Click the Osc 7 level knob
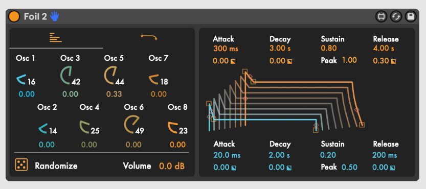This screenshot has height=189, width=426. click(x=154, y=79)
